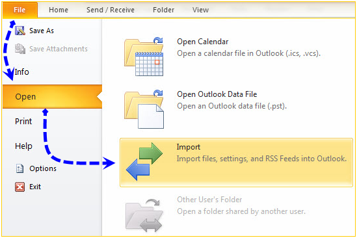
Task: Choose Exit to quit Outlook
Action: (35, 187)
